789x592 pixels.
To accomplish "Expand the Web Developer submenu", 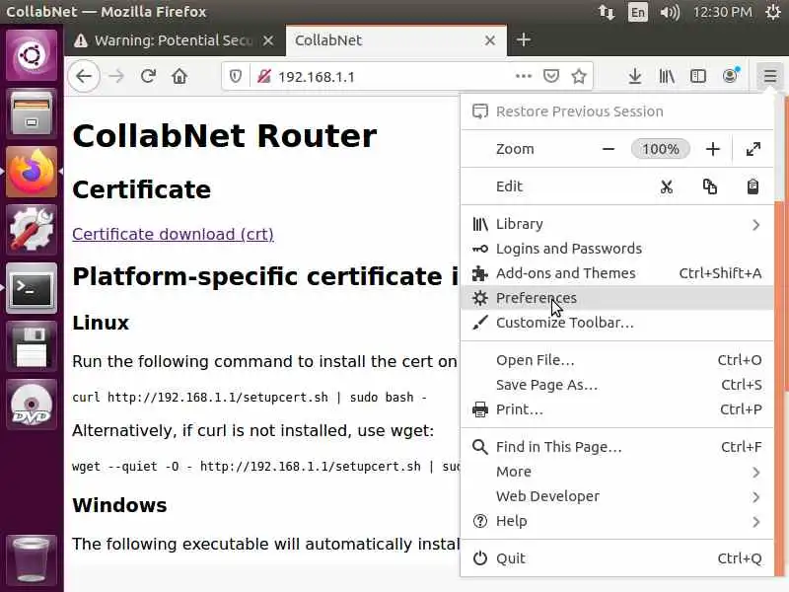I will click(617, 496).
